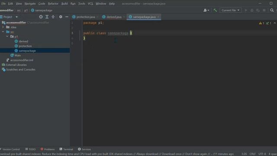The width and height of the screenshot is (277, 156).
Task: Open the Navigate menu
Action: [30, 3]
